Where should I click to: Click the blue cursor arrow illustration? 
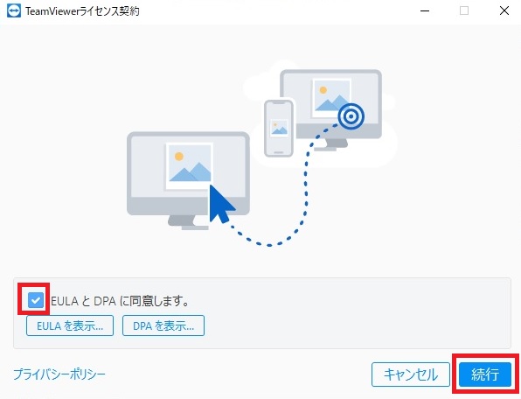(220, 204)
